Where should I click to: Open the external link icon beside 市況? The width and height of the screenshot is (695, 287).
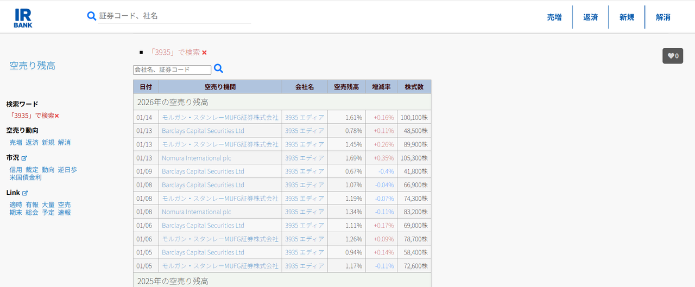pos(24,158)
